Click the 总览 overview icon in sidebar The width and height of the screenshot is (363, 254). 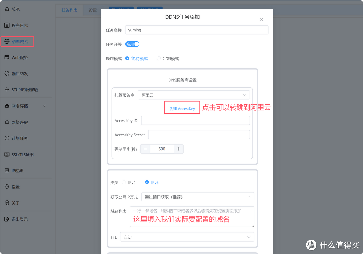7,9
